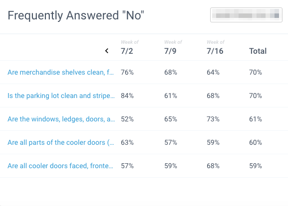288x206 pixels.
Task: Click the 7/9 value in parking lot row
Action: (171, 96)
